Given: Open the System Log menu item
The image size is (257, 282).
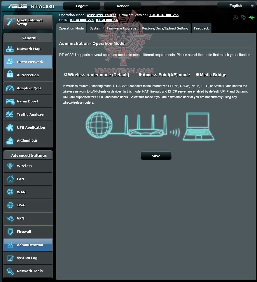Looking at the screenshot, I should point(28,258).
